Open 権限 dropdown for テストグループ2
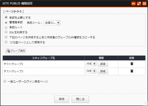This screenshot has height=106, width=148. coord(91,64)
